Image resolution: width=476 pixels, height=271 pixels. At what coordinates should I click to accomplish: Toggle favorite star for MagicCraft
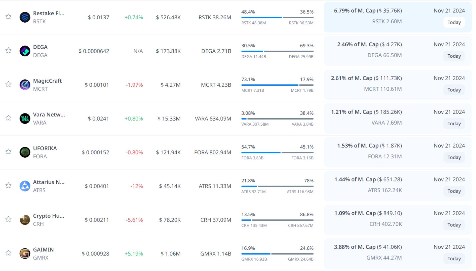point(9,84)
